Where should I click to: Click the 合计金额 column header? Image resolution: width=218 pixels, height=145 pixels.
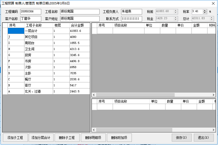coord(80,25)
